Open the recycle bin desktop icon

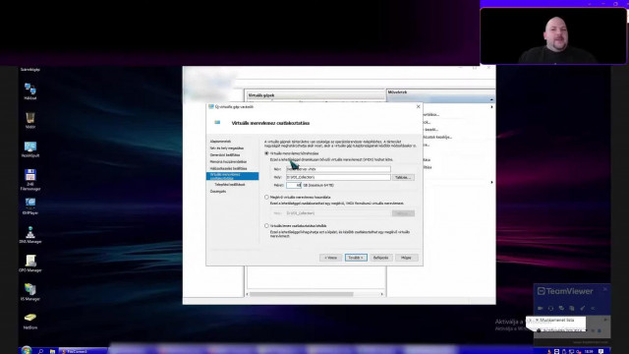click(30, 120)
